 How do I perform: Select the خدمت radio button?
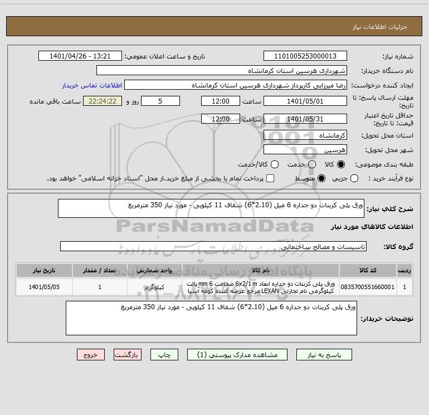click(x=312, y=164)
